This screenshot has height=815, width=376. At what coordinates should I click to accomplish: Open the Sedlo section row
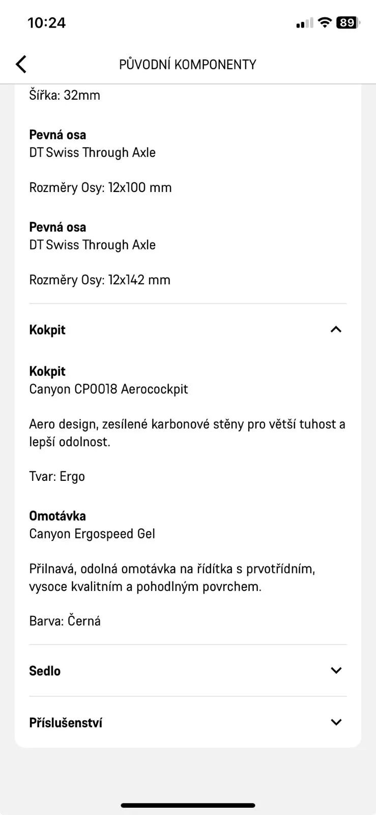tap(188, 671)
